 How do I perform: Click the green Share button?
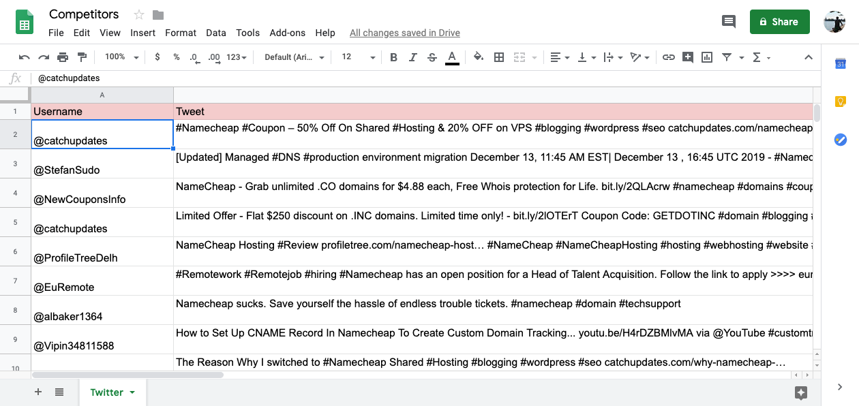point(780,22)
